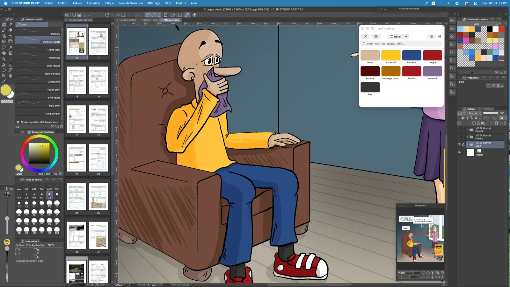Pick the Mouchoir purple swatch
Image resolution: width=510 pixels, height=287 pixels.
pos(432,71)
